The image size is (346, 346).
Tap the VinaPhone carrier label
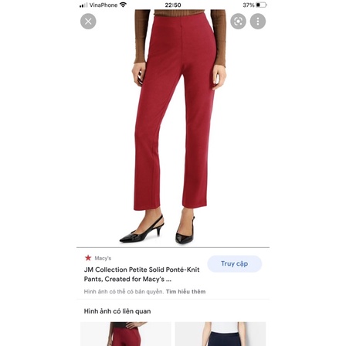pyautogui.click(x=103, y=5)
